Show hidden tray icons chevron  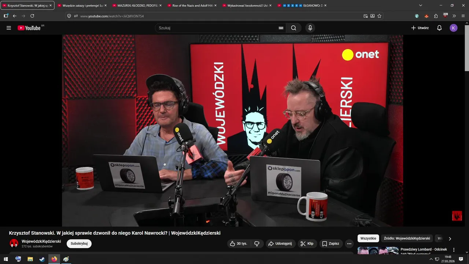[x=431, y=259]
